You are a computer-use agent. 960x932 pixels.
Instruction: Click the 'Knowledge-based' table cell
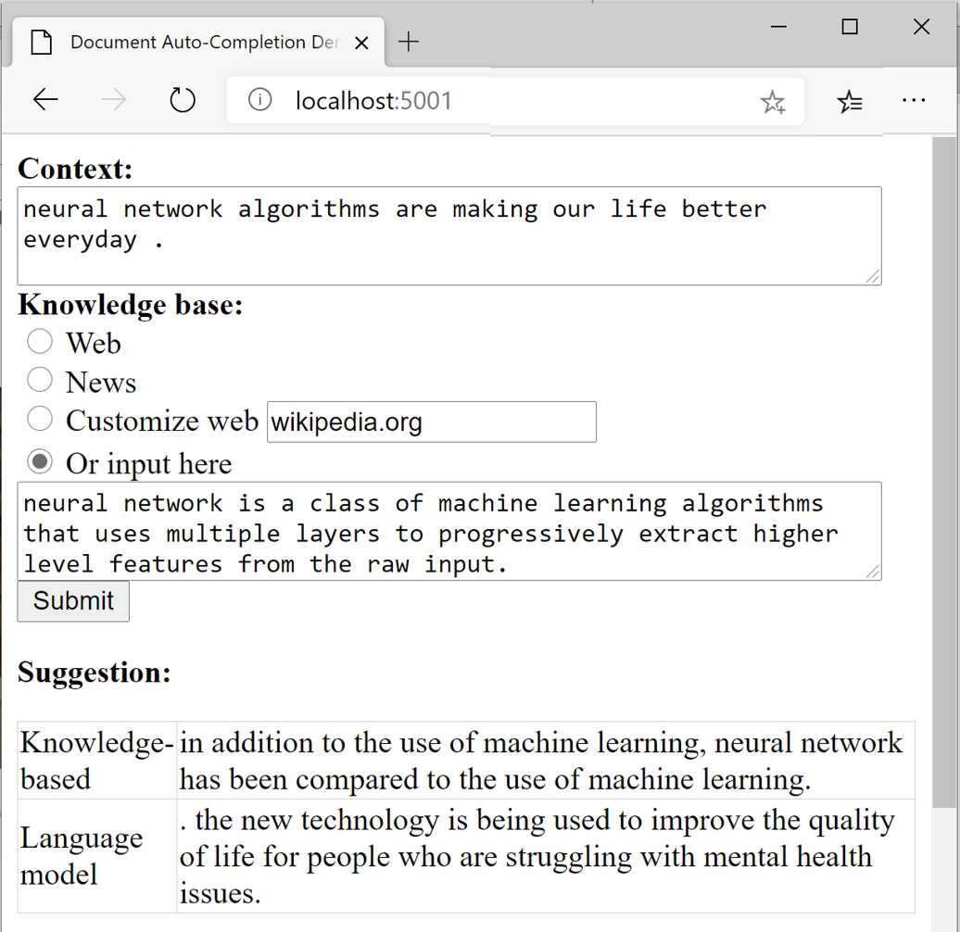pyautogui.click(x=97, y=761)
